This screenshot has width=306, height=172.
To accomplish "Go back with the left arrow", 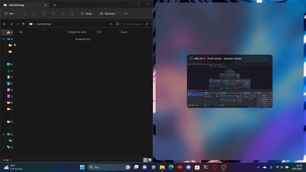I will click(x=4, y=24).
